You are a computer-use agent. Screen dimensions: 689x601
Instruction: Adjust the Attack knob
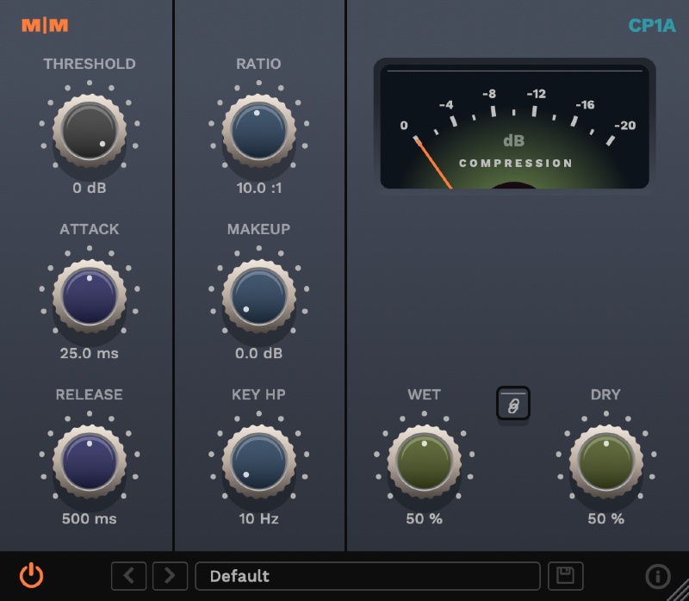[89, 294]
